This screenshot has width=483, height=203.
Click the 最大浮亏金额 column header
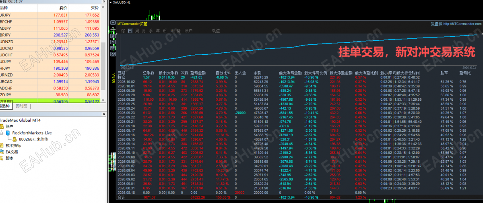point(290,73)
